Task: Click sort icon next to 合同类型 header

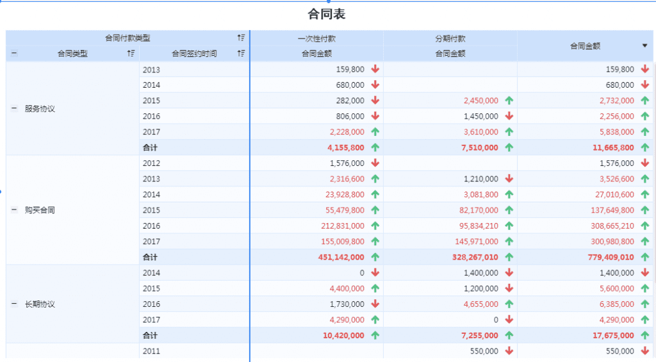Action: (131, 53)
